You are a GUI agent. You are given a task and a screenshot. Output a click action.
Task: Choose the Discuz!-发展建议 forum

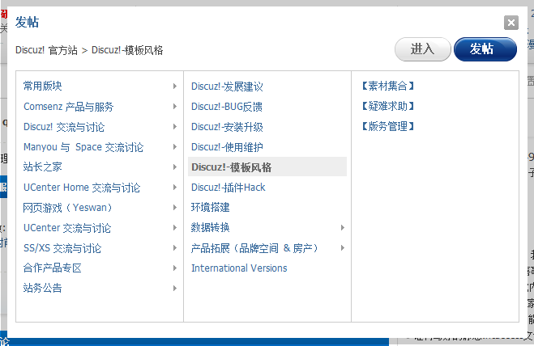227,86
